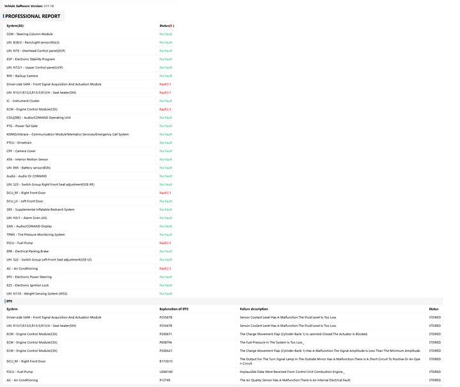Select KOMO/mbrace Communication Module entry

pos(68,134)
